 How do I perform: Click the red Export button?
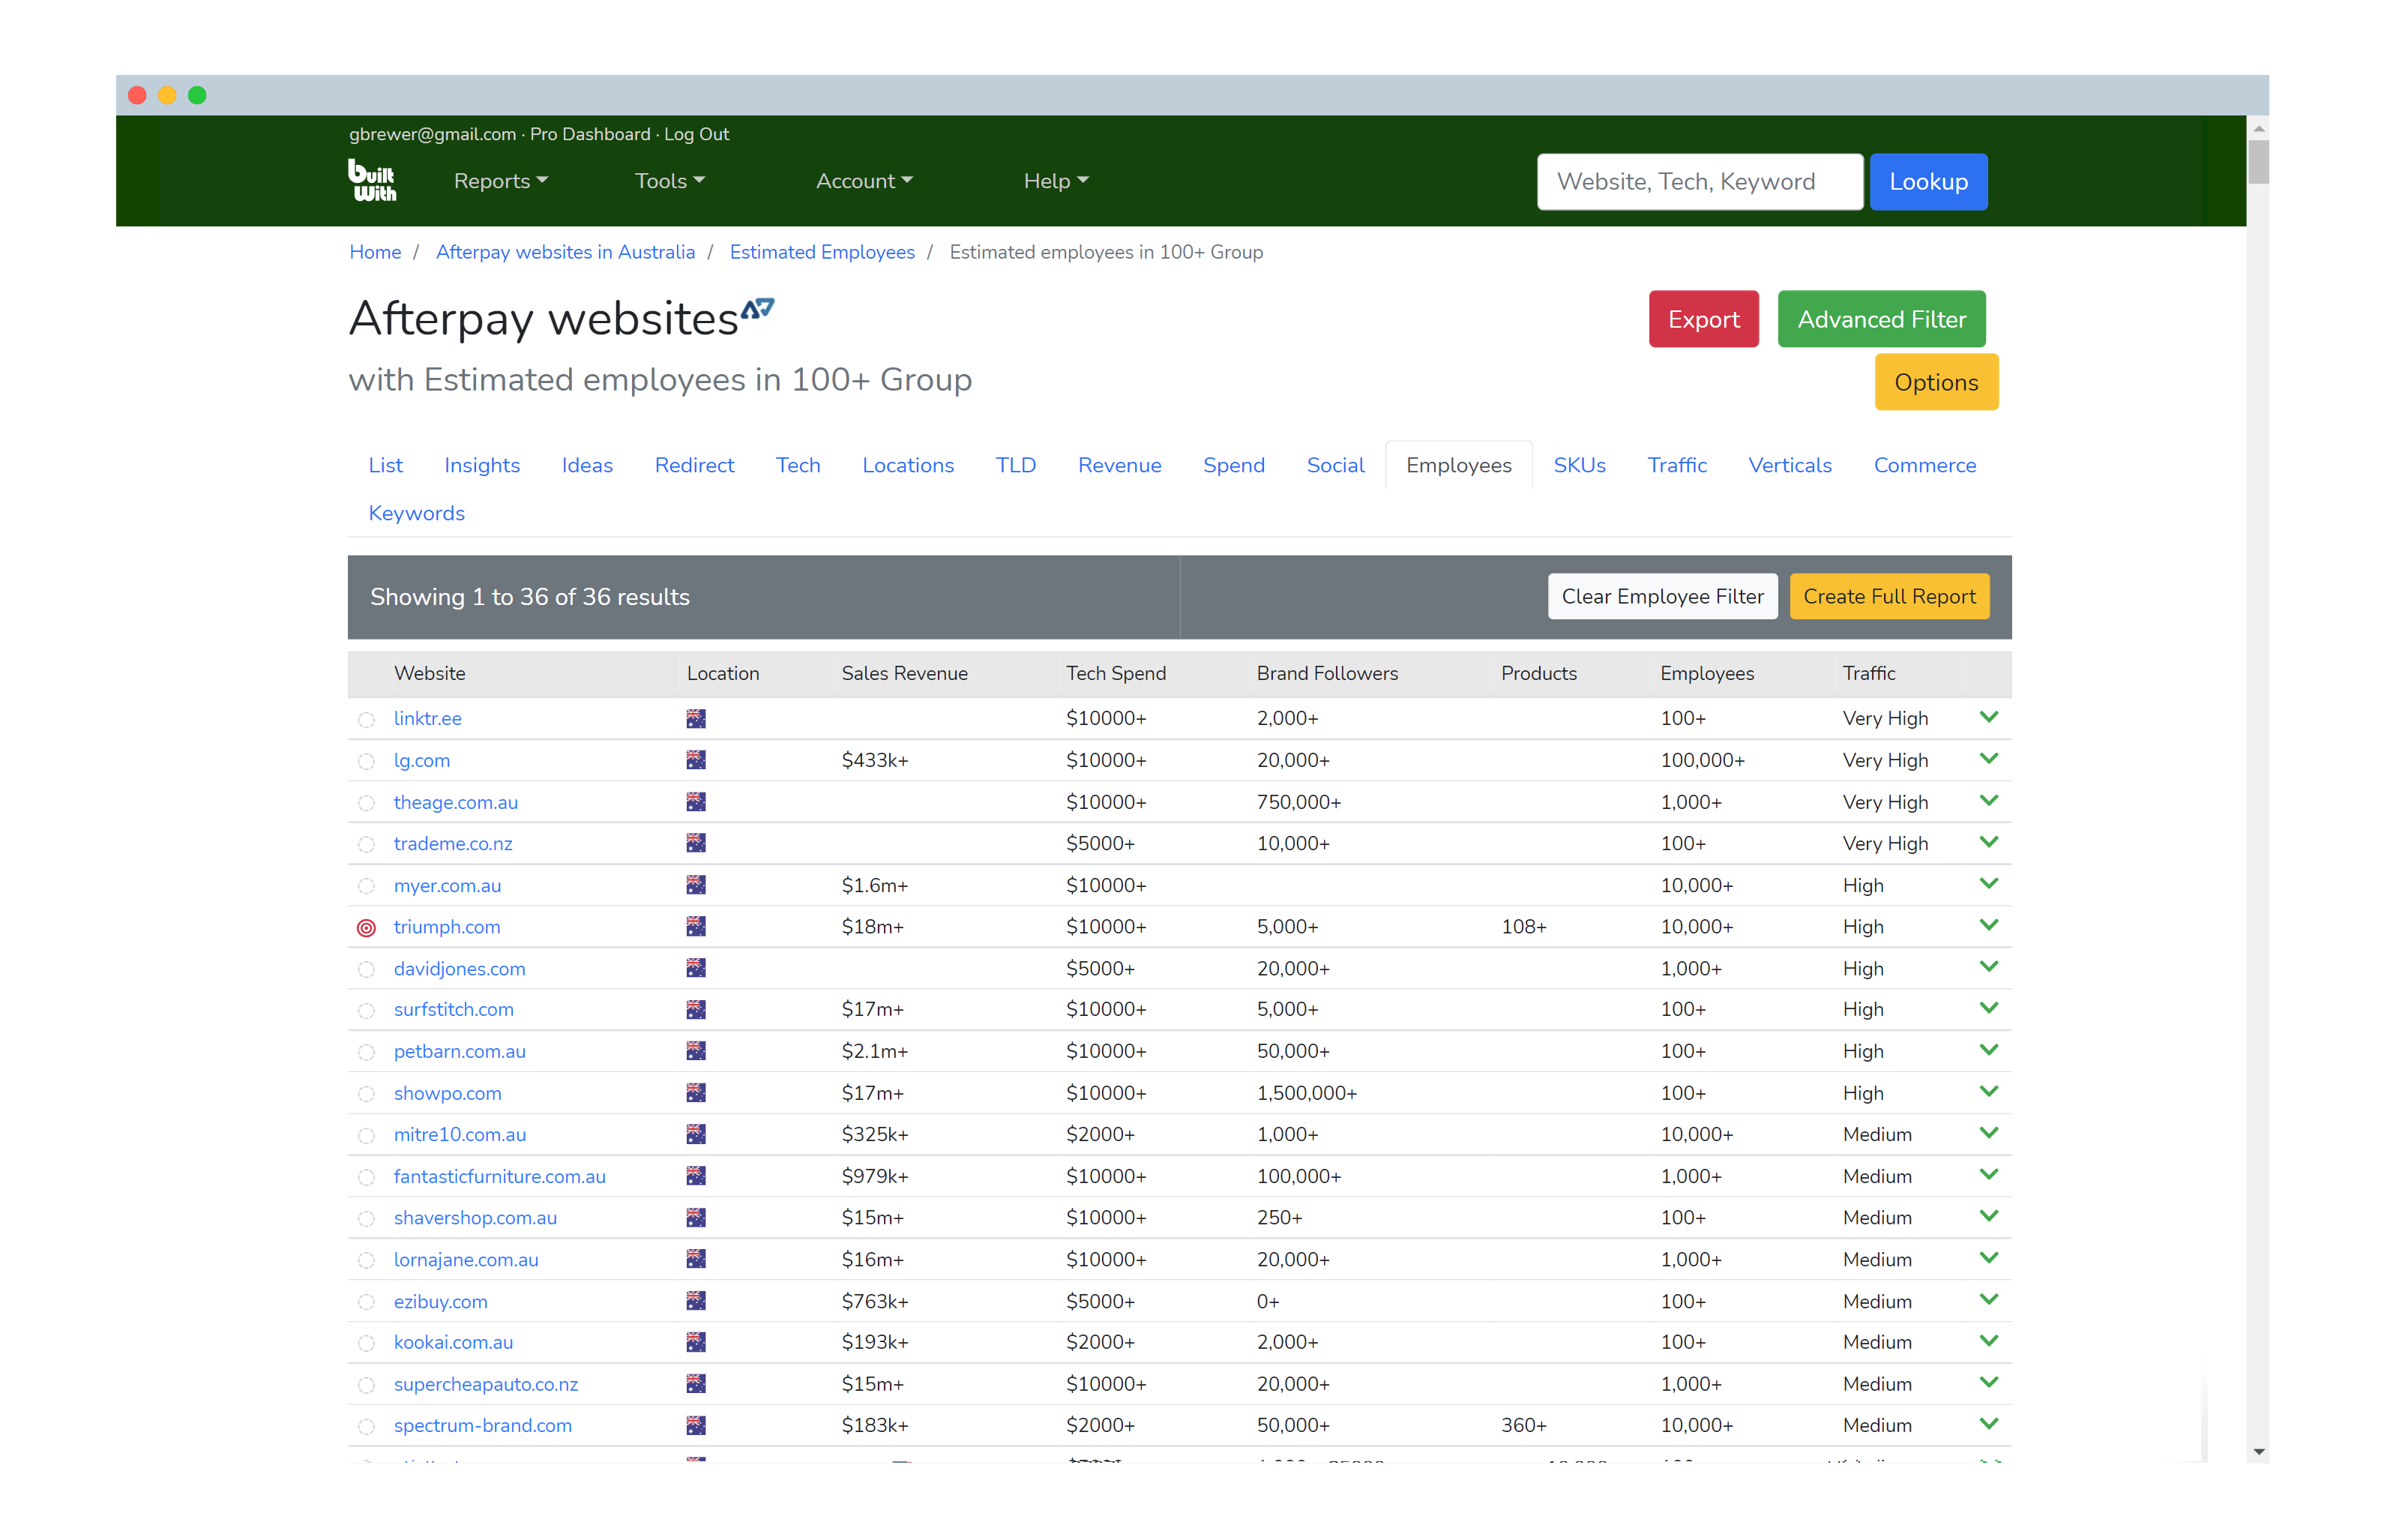click(1703, 319)
